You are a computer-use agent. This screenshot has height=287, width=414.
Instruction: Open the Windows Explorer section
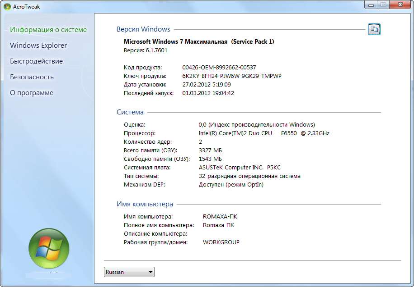point(38,46)
